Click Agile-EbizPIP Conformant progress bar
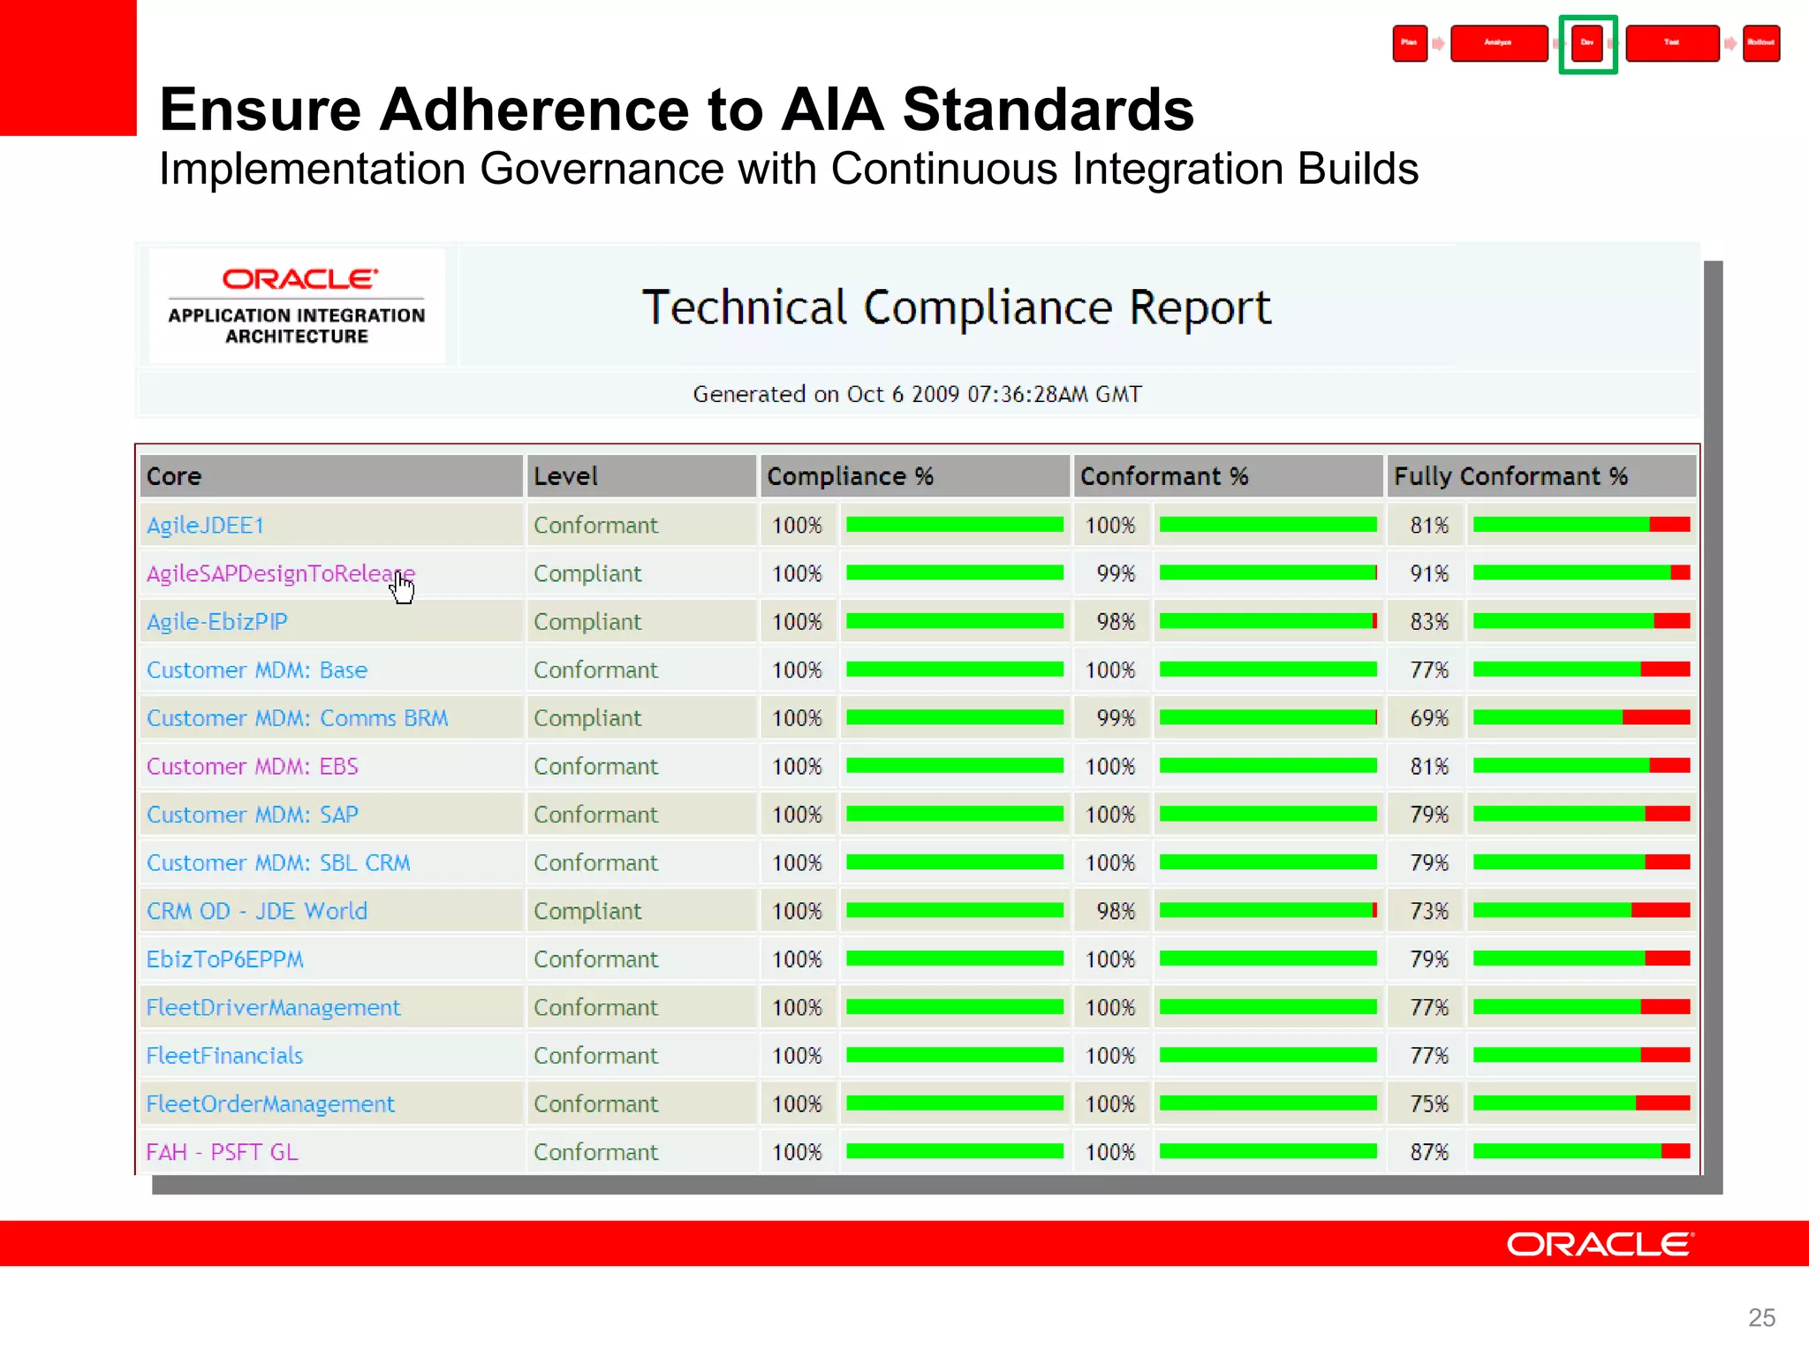 (x=1268, y=621)
